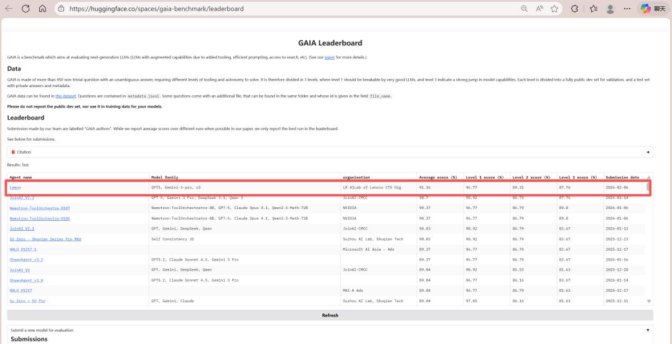The image size is (672, 344).
Task: Click the Refresh button
Action: tap(330, 315)
